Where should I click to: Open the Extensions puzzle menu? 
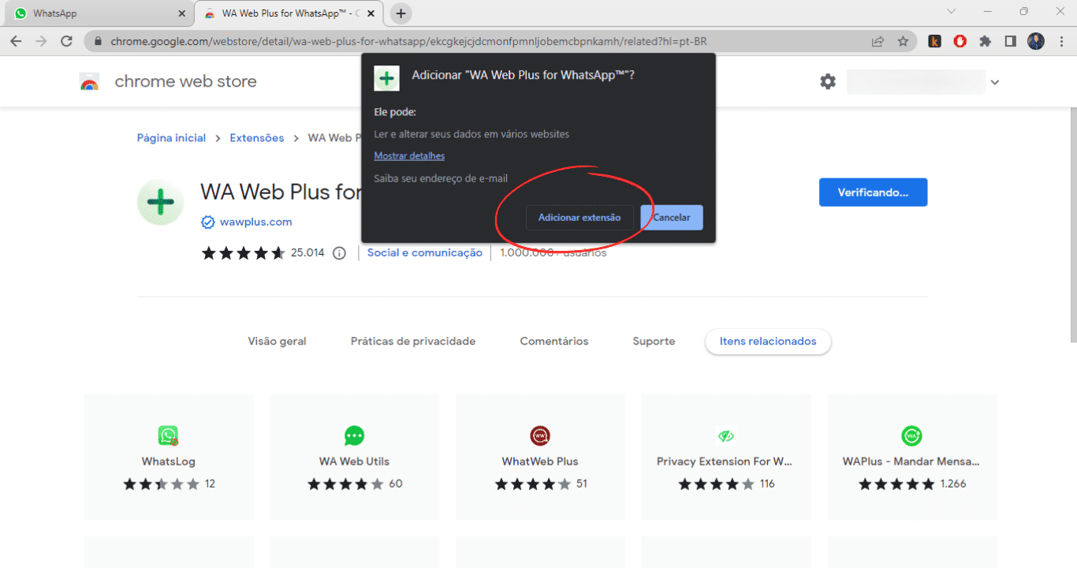pos(985,41)
